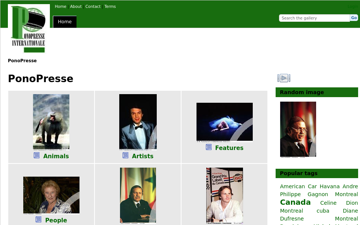The width and height of the screenshot is (360, 225).
Task: Start the slideshow with the play icon
Action: [284, 78]
